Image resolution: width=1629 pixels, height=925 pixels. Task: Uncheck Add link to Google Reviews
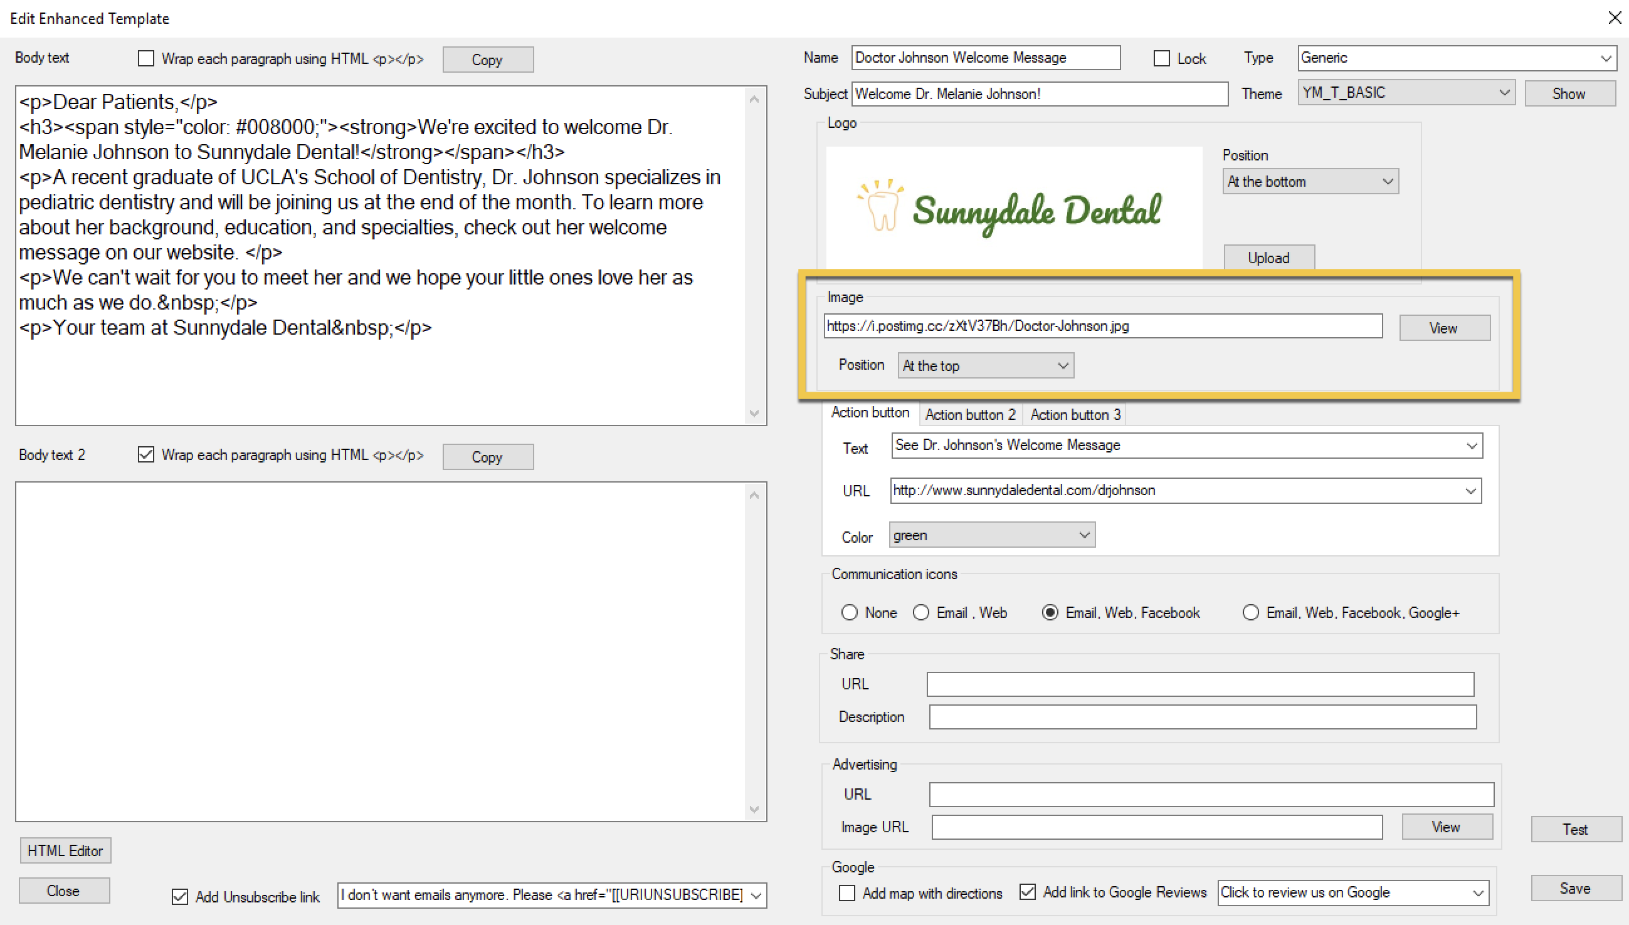[1027, 892]
